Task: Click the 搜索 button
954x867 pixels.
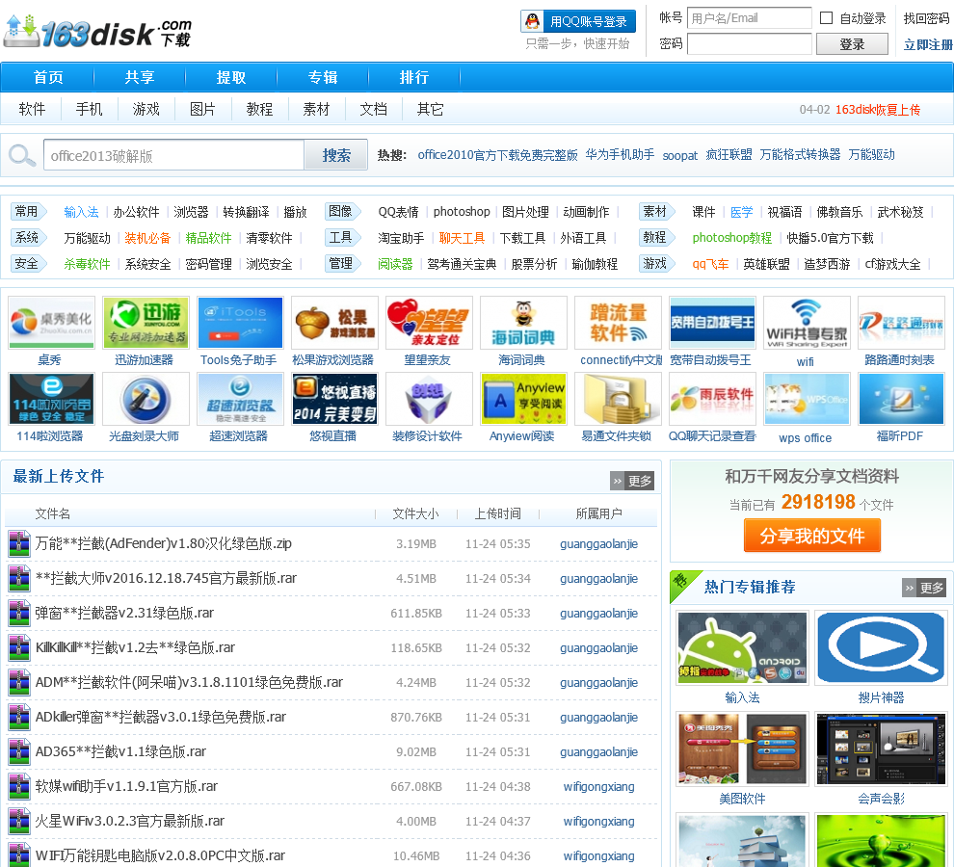Action: [x=336, y=155]
